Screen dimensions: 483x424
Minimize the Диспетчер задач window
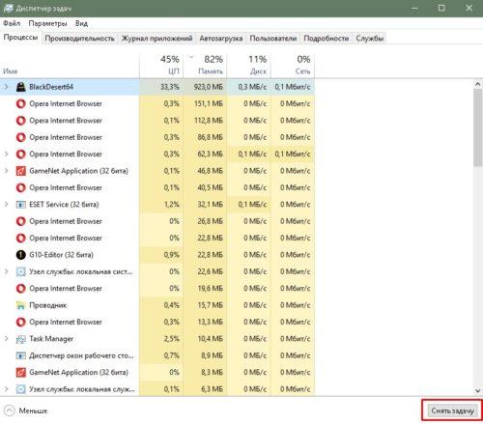pyautogui.click(x=414, y=8)
